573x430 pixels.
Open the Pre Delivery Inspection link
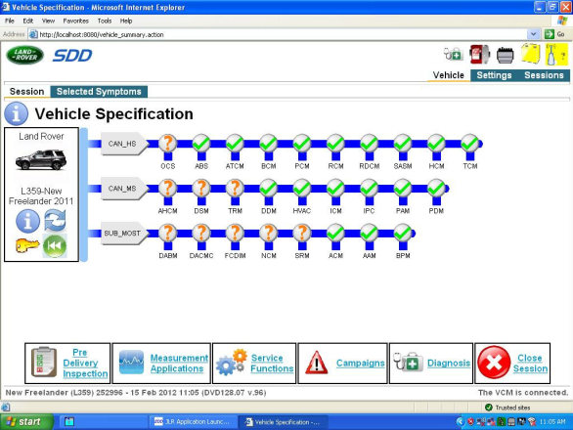coord(85,364)
